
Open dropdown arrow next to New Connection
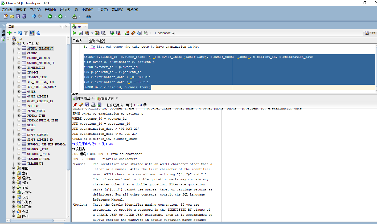coord(15,33)
